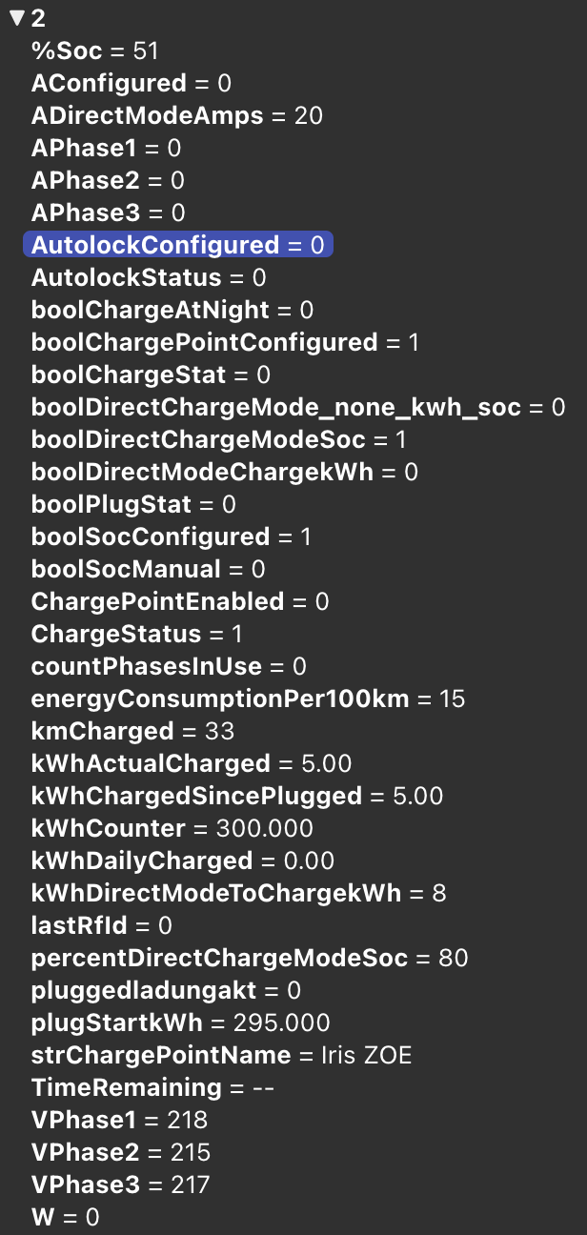
Task: Select ChargeStatus = 1 item
Action: pos(136,635)
